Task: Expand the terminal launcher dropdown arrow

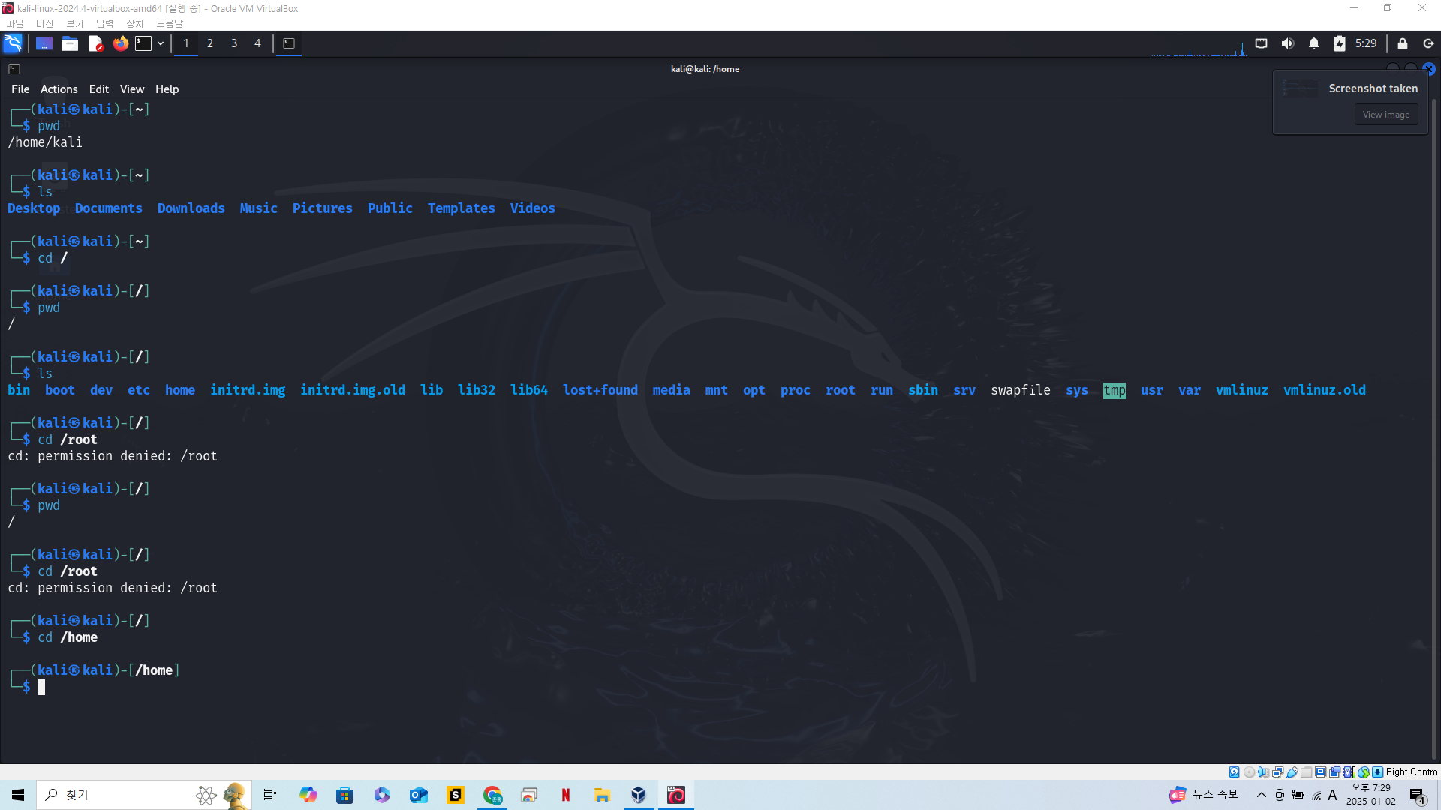Action: [x=161, y=43]
